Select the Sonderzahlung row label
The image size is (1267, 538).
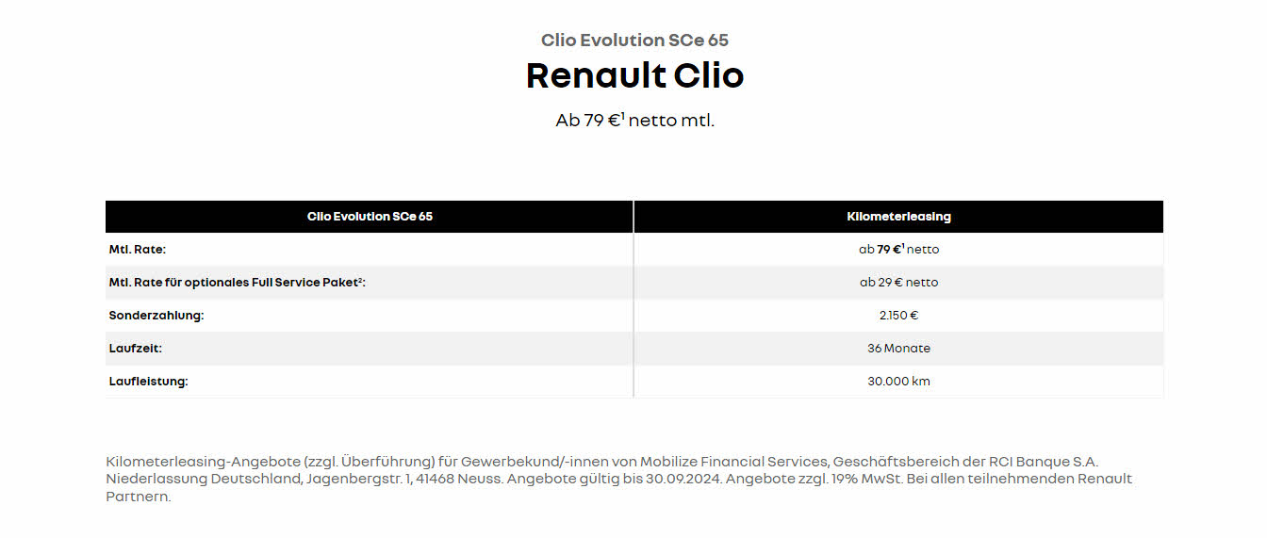156,316
